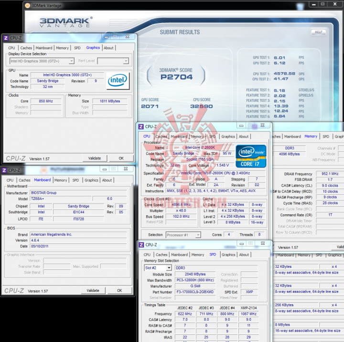Viewport: 344px width, 342px height.
Task: Click the XMP-2134 timings column header
Action: point(248,308)
